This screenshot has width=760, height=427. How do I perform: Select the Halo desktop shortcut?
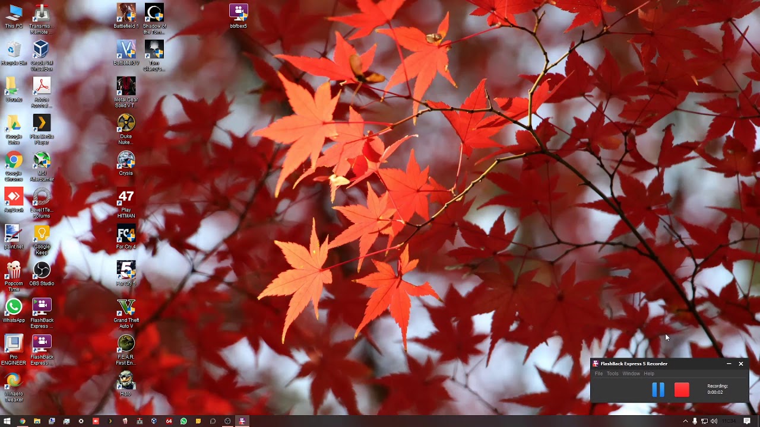(x=125, y=384)
